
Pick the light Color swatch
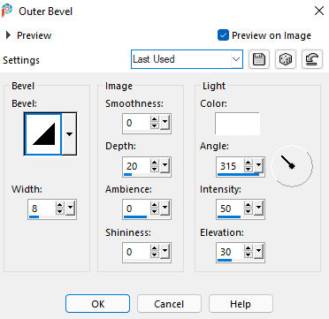pyautogui.click(x=237, y=123)
